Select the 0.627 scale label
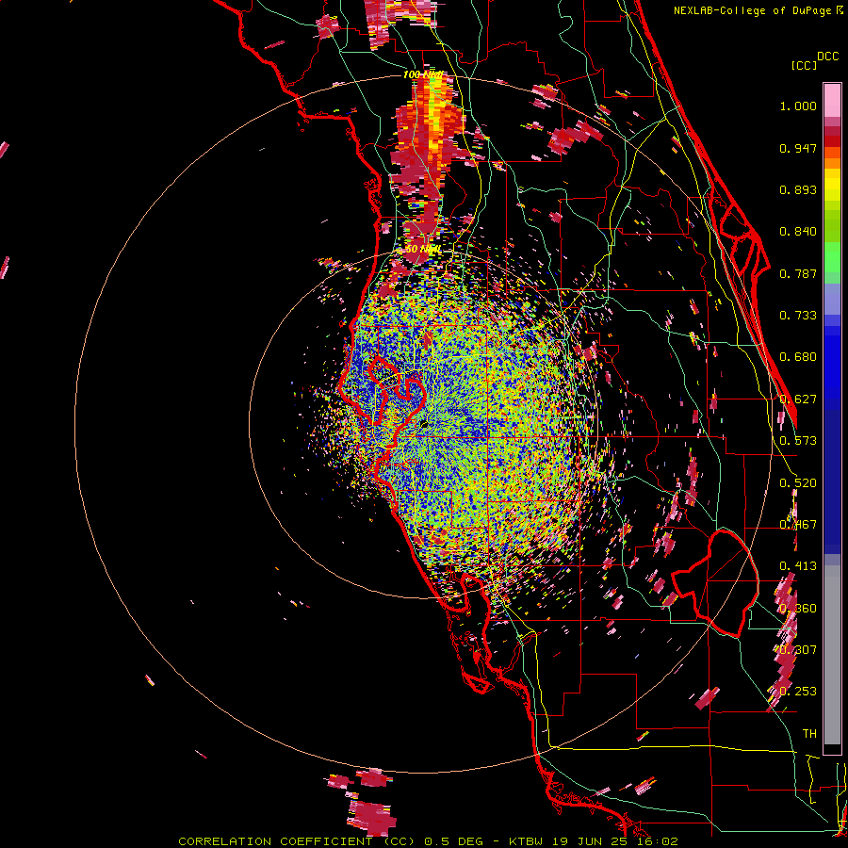Viewport: 848px width, 848px height. [x=798, y=400]
